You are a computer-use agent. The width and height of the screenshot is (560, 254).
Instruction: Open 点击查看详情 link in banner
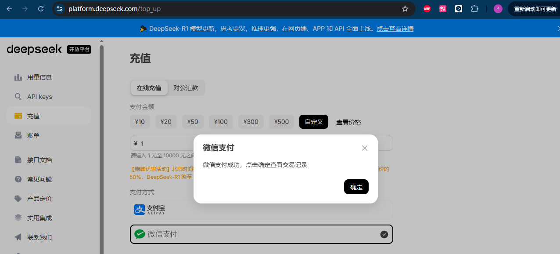click(395, 29)
